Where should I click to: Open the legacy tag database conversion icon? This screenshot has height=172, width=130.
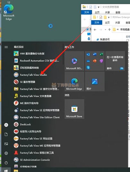pos(16,68)
